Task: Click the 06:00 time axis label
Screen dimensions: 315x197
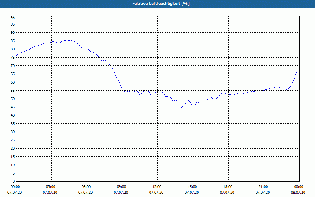Action: click(87, 187)
